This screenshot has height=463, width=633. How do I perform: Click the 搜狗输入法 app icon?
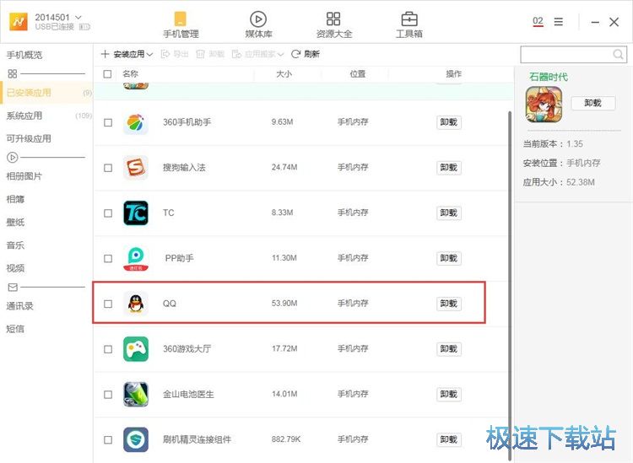click(135, 168)
